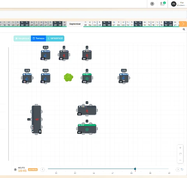Image resolution: width=187 pixels, height=178 pixels.
Task: Select September 12 in the calendar strip
Action: pyautogui.click(x=136, y=24)
